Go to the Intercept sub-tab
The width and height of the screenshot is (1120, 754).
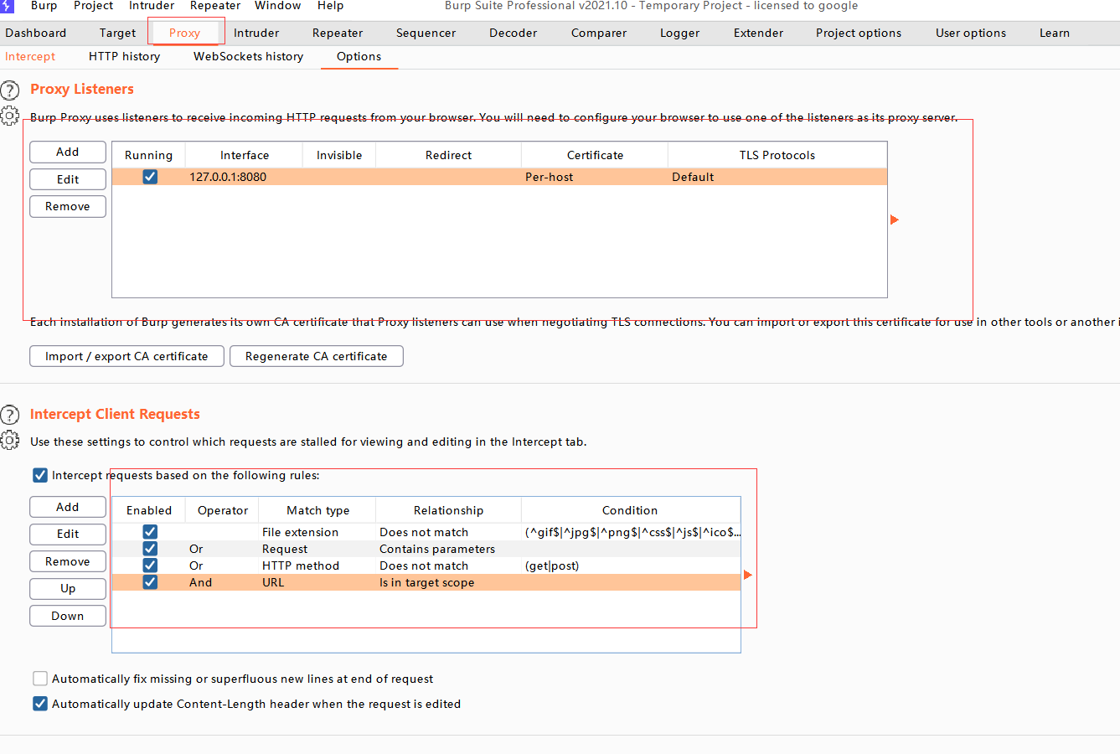tap(30, 56)
